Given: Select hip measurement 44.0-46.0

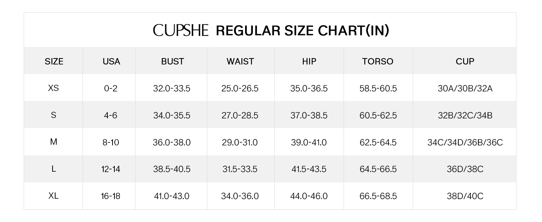Looking at the screenshot, I should click(x=309, y=196).
